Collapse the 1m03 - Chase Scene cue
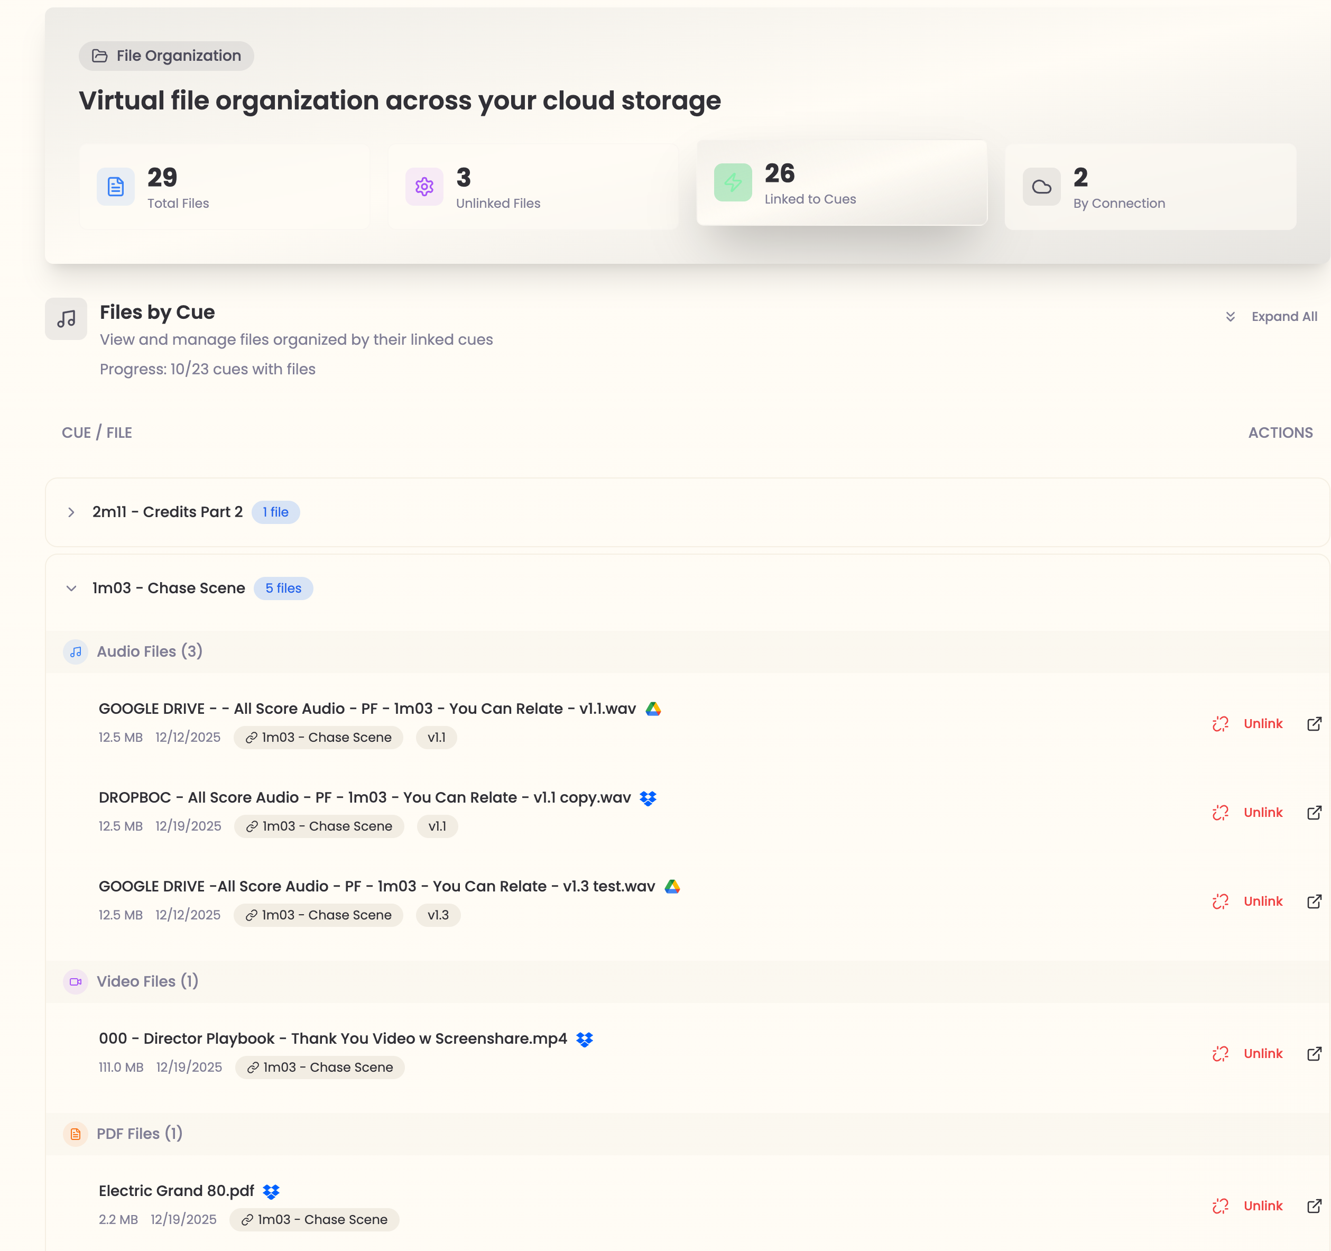The width and height of the screenshot is (1331, 1251). pos(71,588)
